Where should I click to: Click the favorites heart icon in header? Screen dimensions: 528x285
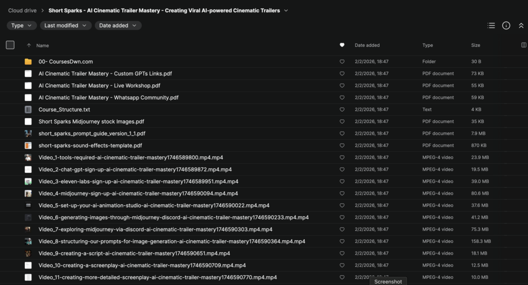[342, 45]
